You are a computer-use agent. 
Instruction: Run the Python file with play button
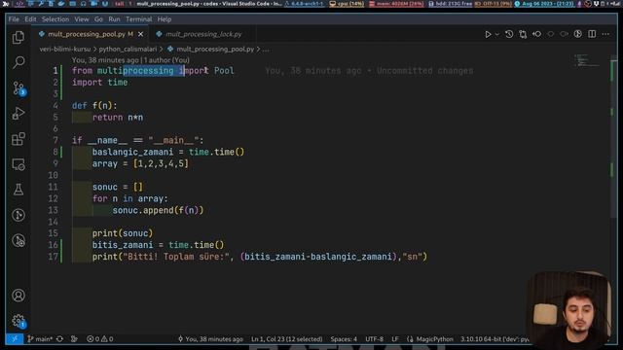coord(488,34)
